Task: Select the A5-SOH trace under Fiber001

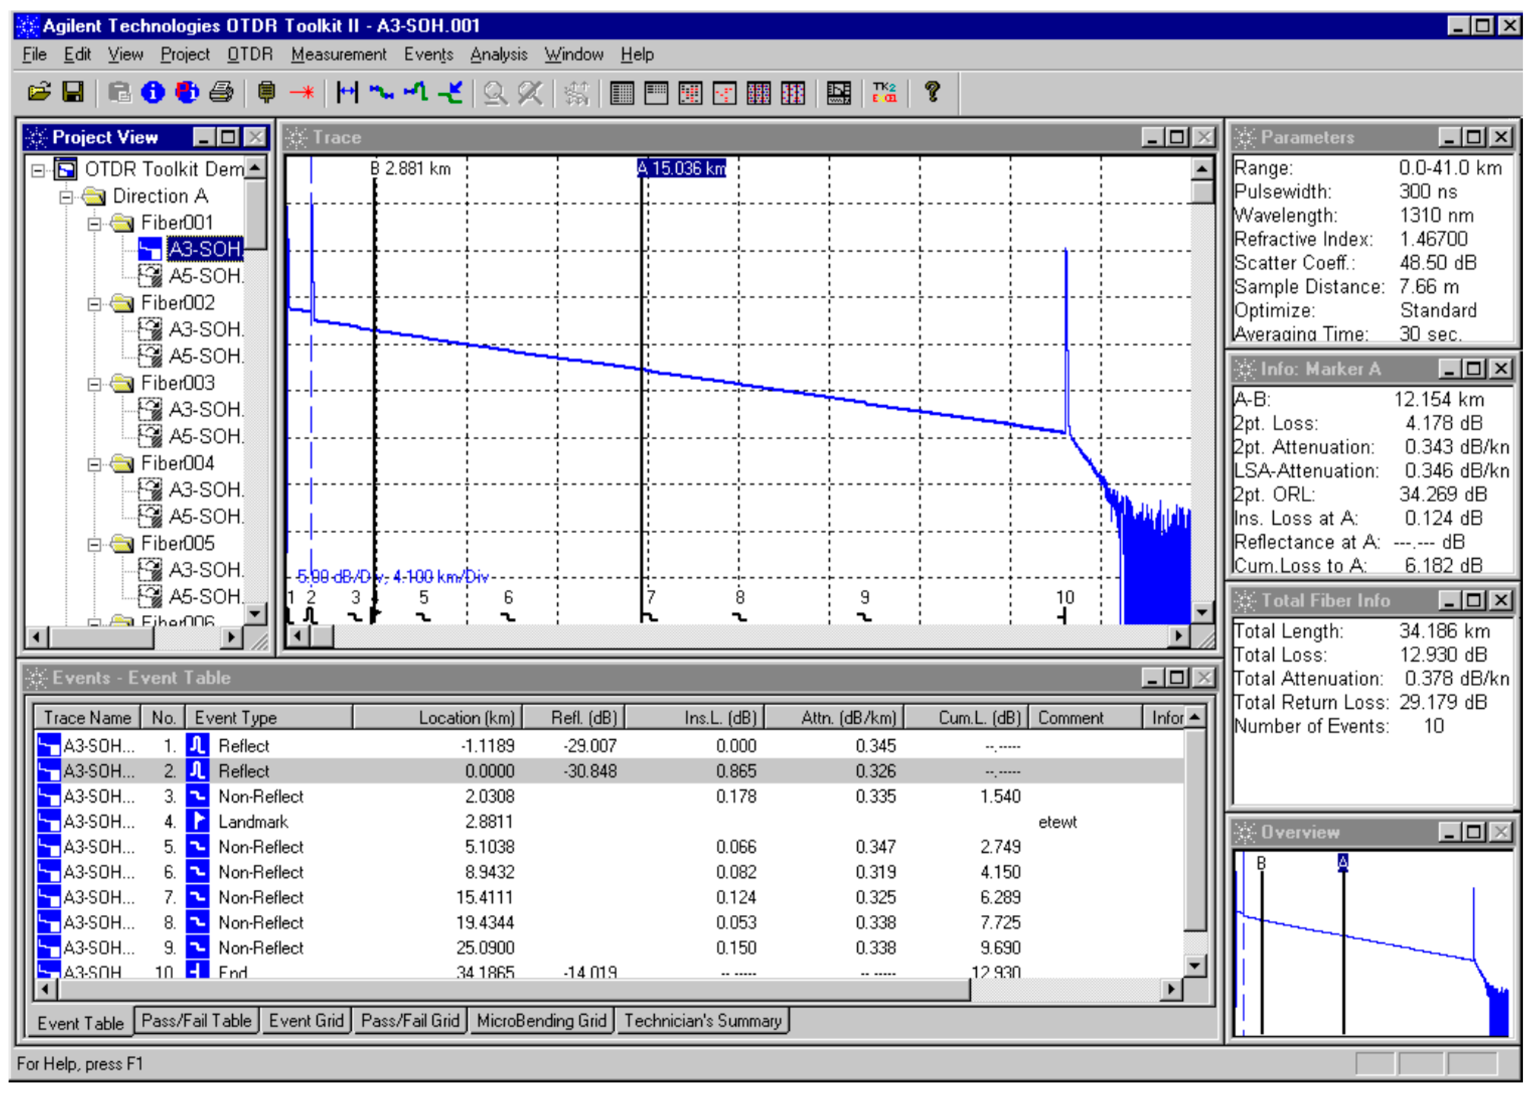Action: 205,277
